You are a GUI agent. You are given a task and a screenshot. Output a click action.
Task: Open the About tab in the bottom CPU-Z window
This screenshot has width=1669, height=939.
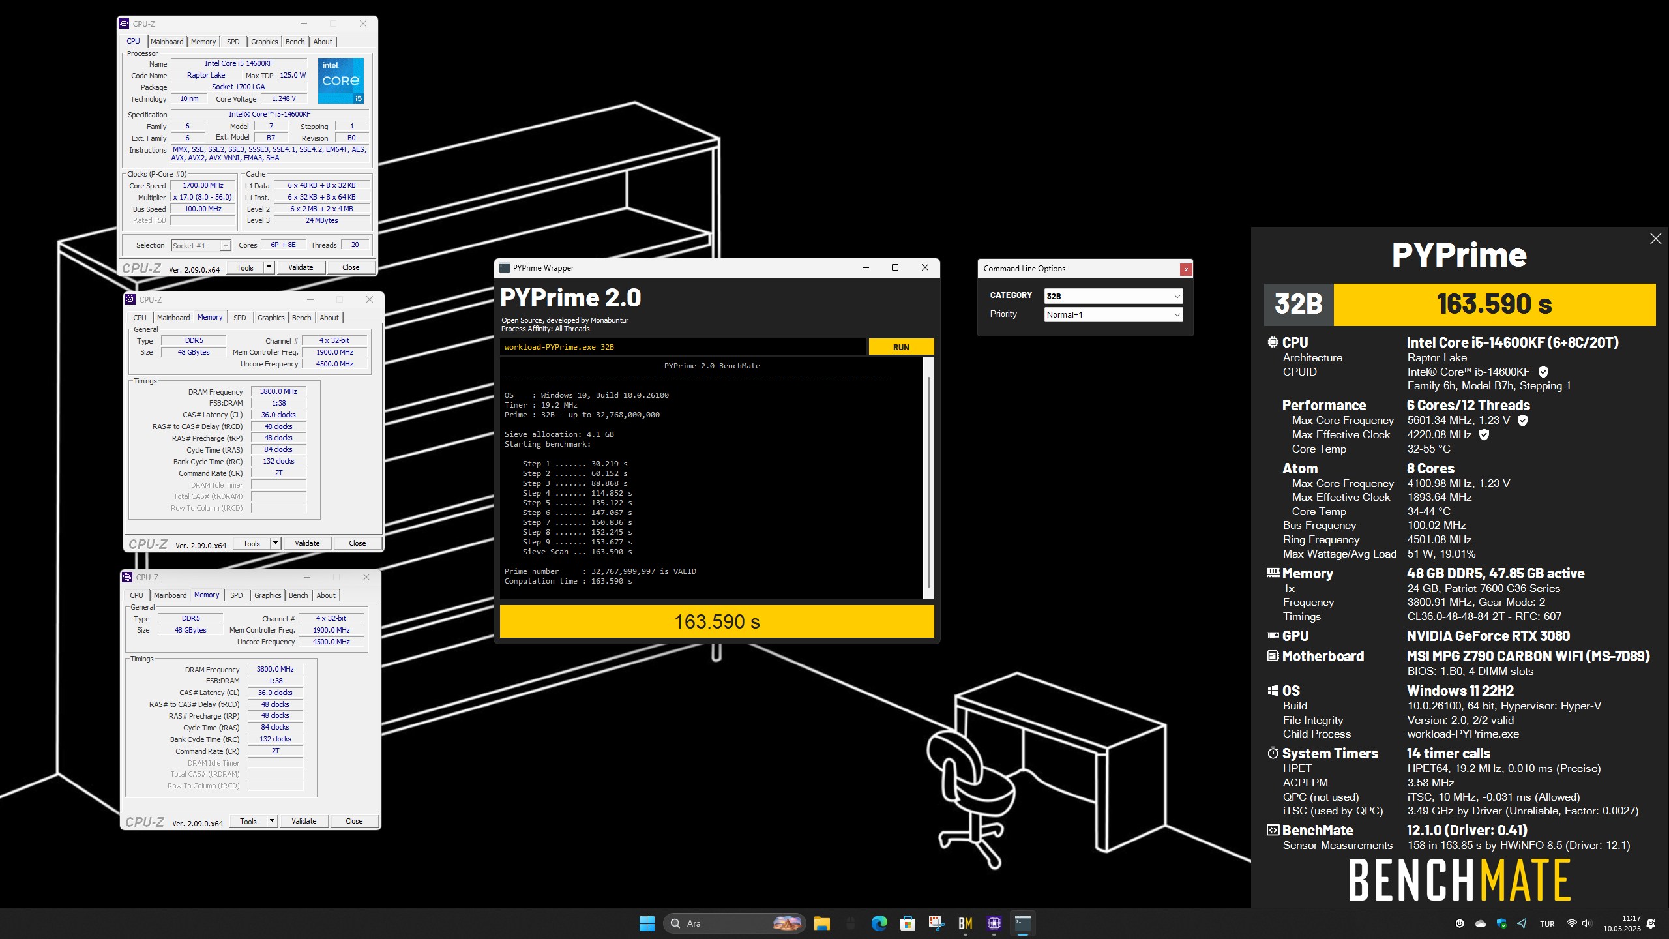point(326,595)
